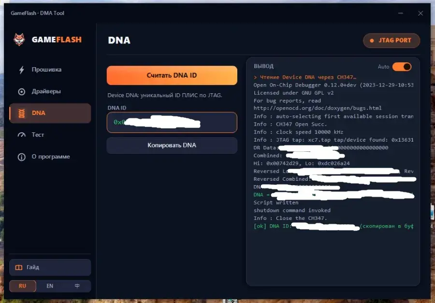Click the 'Auto' label beside the output toggle
The height and width of the screenshot is (303, 435).
pos(383,67)
